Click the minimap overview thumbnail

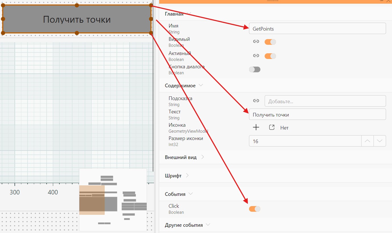tap(113, 200)
